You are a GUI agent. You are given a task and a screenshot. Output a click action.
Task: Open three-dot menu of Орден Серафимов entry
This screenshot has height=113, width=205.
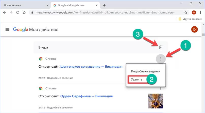coord(161,89)
